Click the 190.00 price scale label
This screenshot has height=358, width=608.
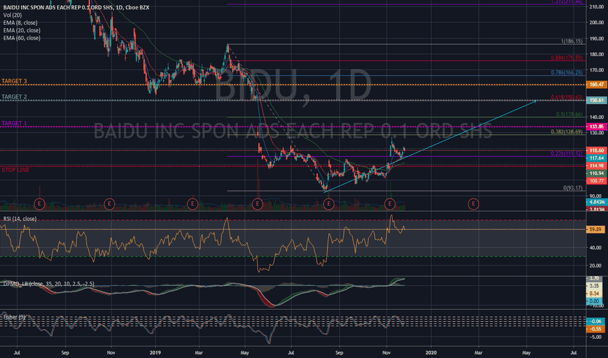click(x=596, y=38)
